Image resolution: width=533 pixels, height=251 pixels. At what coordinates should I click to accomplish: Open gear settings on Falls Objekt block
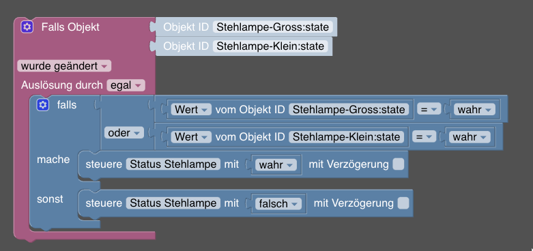click(x=27, y=27)
